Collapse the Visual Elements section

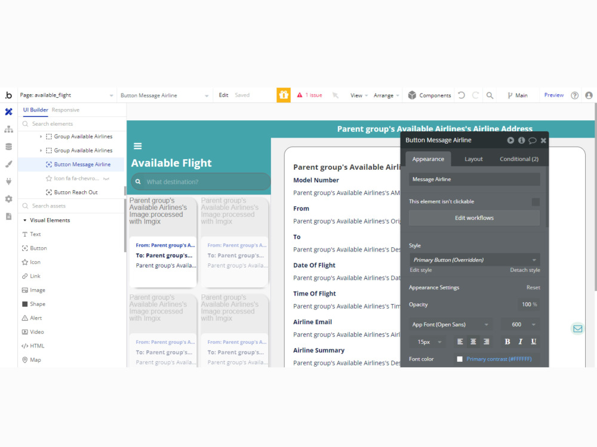[x=24, y=221]
